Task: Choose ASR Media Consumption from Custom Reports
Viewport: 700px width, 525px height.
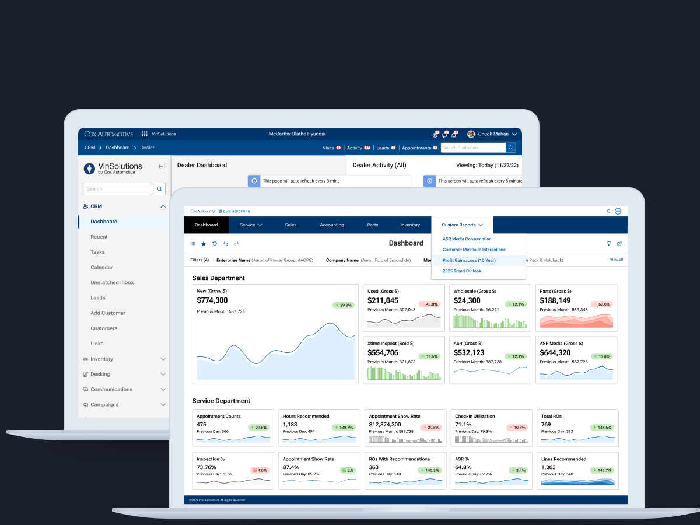Action: [467, 239]
